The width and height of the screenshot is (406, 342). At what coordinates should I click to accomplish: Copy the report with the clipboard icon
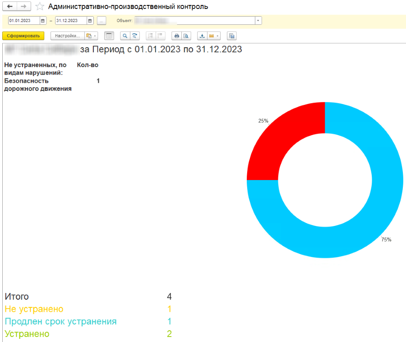[x=231, y=36]
